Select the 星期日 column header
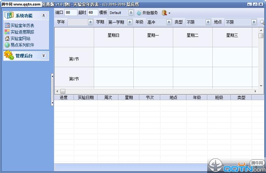The width and height of the screenshot is (266, 173). pyautogui.click(x=114, y=37)
